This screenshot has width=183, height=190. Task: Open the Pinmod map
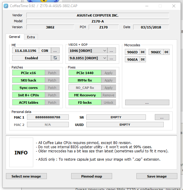[x=92, y=176]
